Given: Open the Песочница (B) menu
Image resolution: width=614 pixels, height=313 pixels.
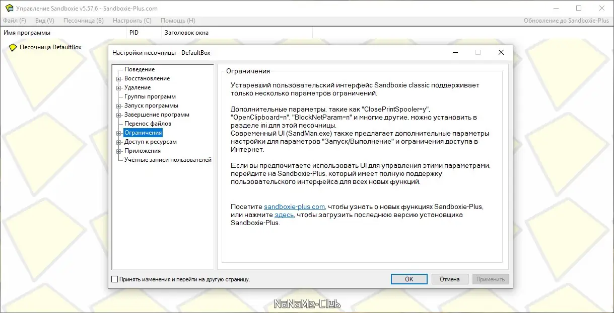Looking at the screenshot, I should pos(84,21).
